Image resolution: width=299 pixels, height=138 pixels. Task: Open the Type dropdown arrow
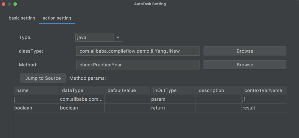[118, 37]
